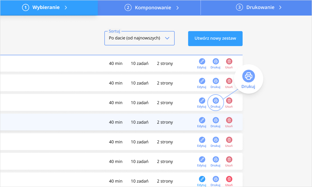Print the sixth row set with Drukuj
The width and height of the screenshot is (312, 187).
[x=216, y=159]
